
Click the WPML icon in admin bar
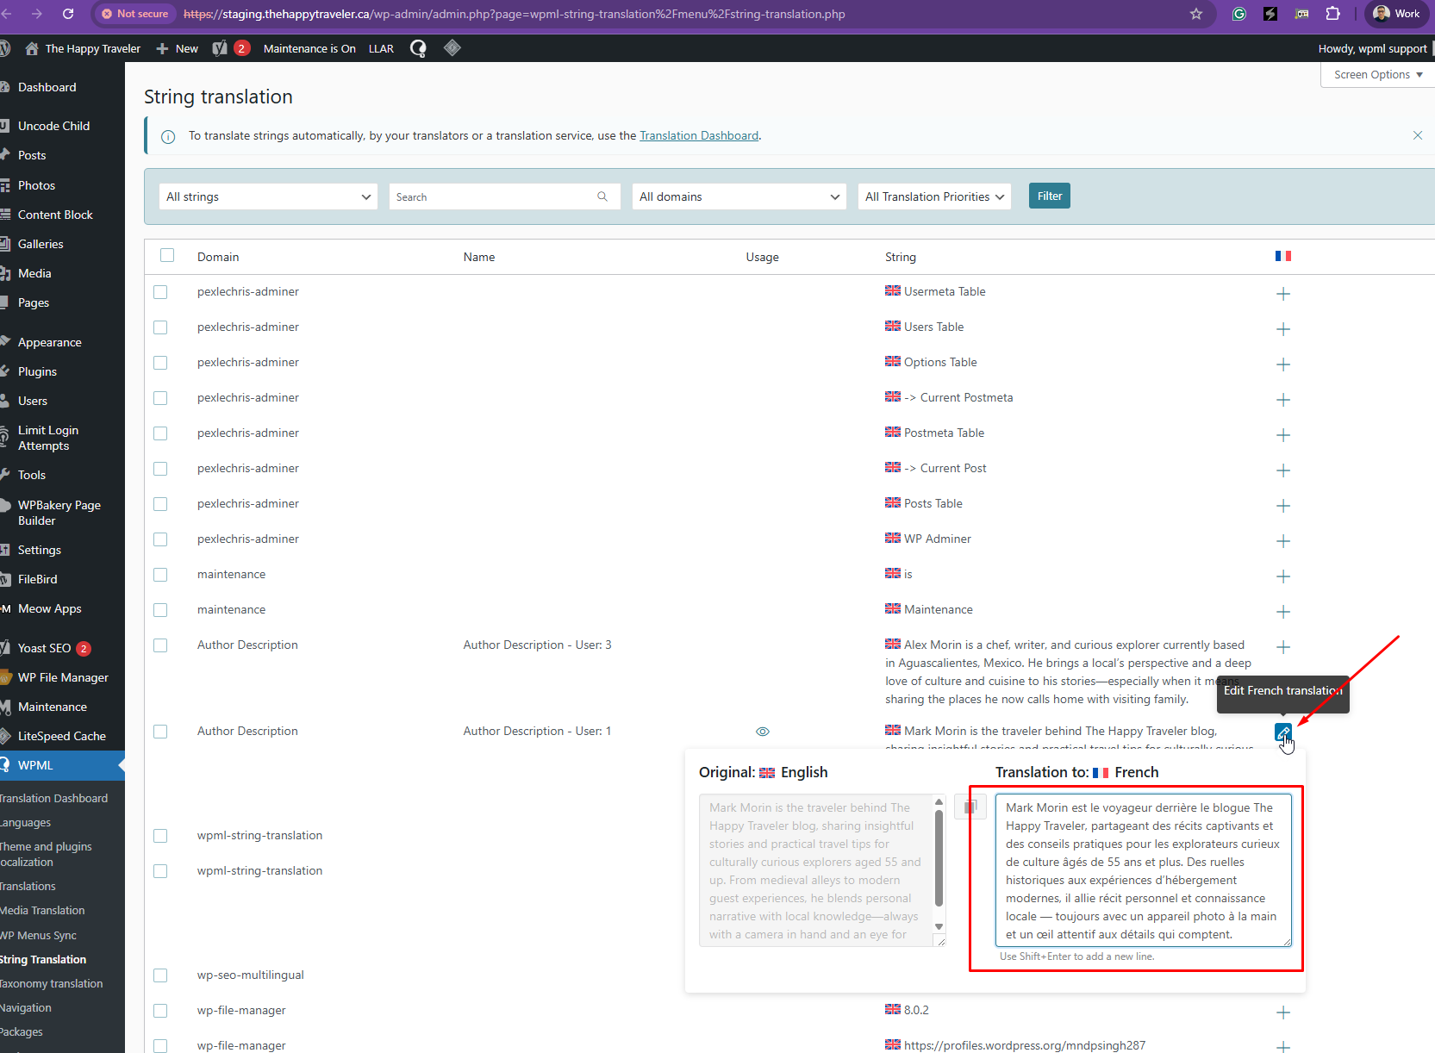click(x=418, y=48)
